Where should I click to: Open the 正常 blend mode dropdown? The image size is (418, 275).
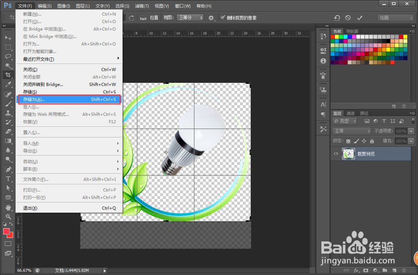[x=352, y=131]
